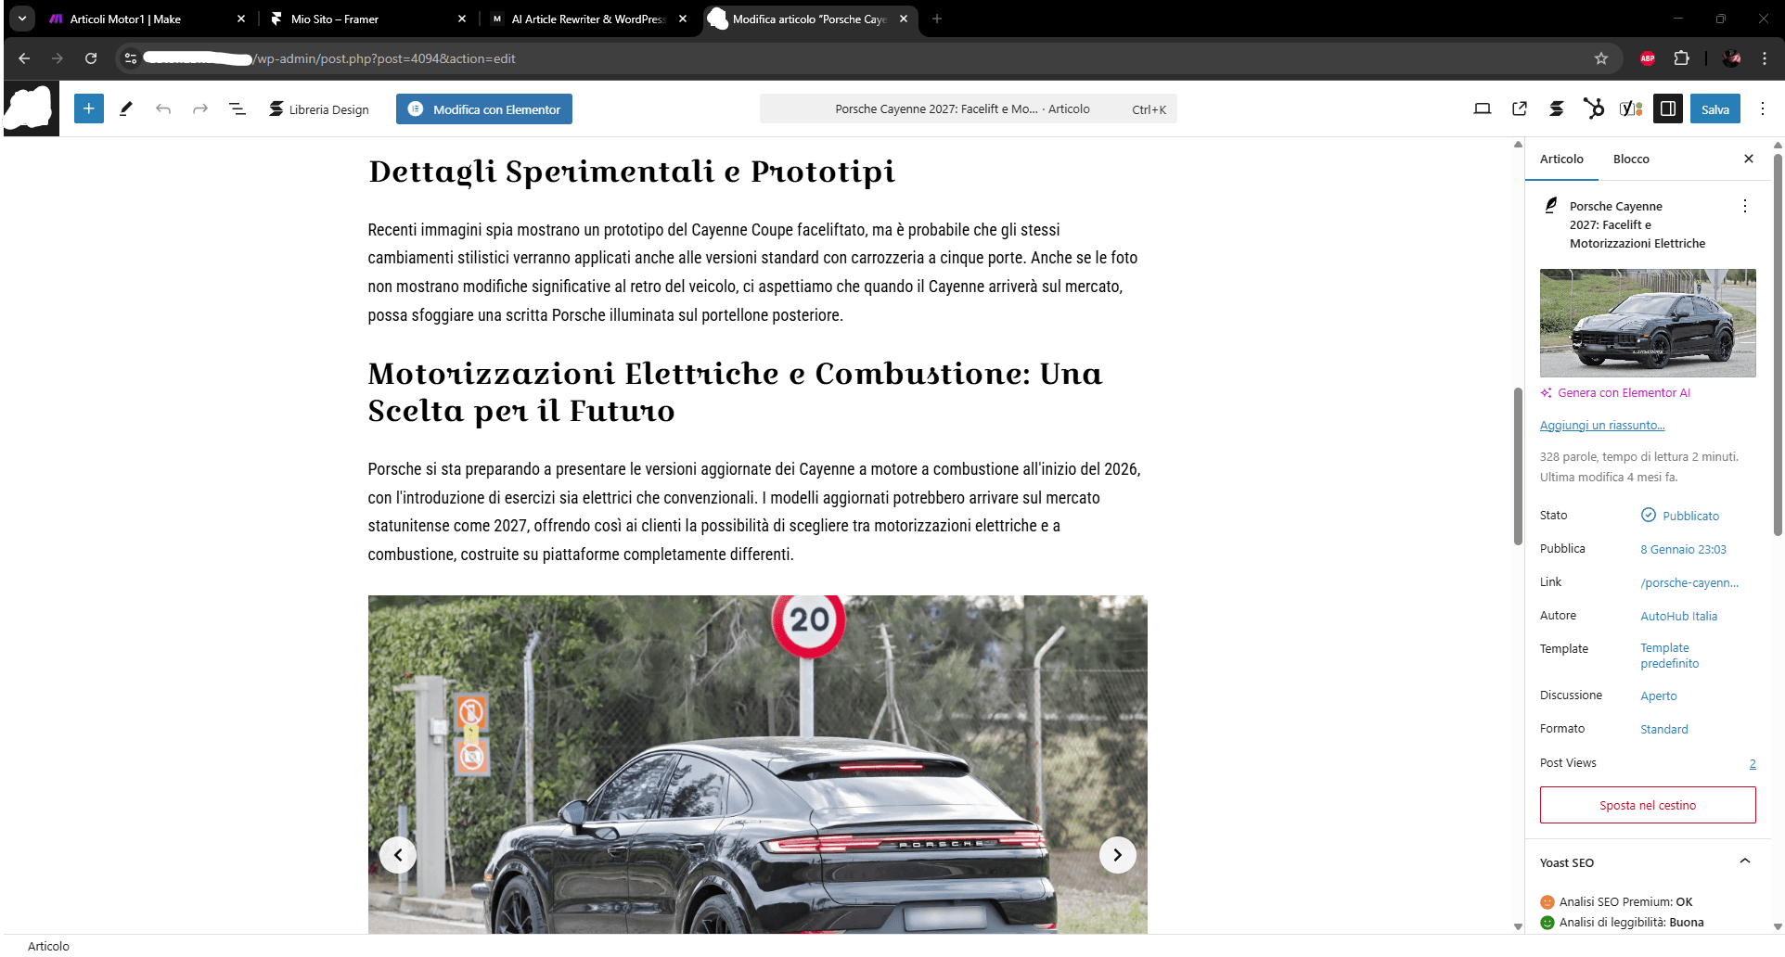Undo the last change
The width and height of the screenshot is (1785, 957).
(164, 108)
